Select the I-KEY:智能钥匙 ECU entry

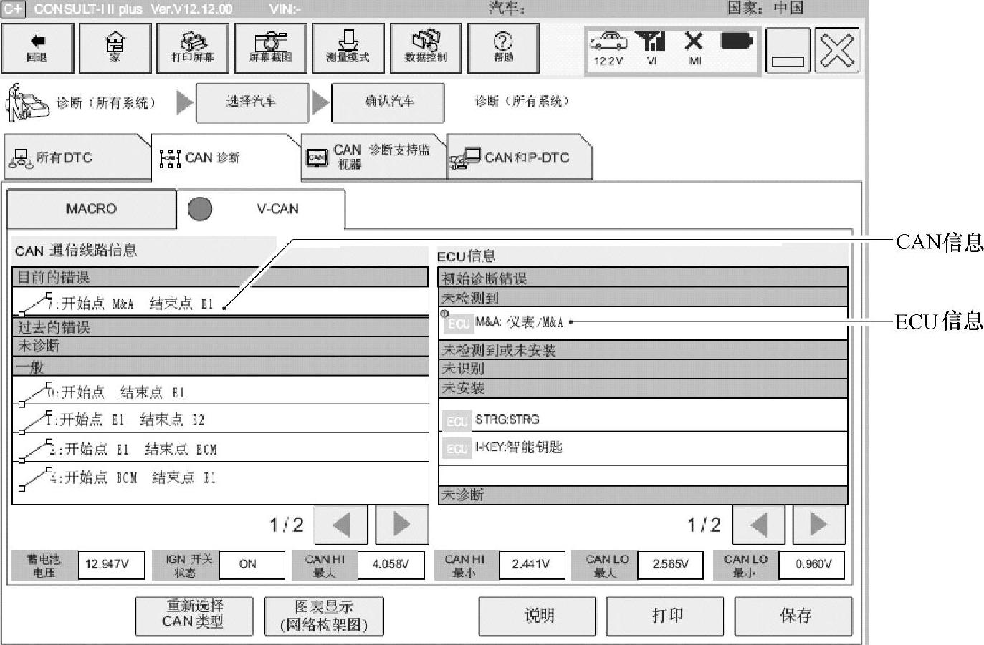click(643, 447)
